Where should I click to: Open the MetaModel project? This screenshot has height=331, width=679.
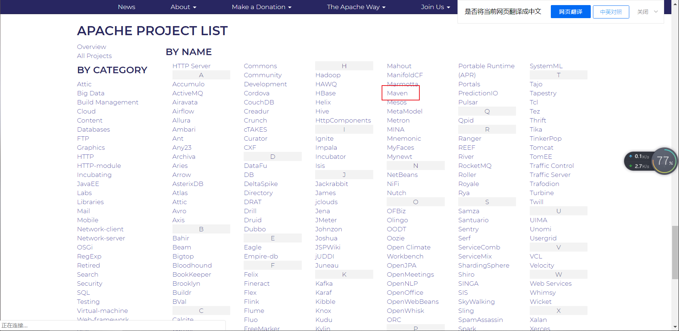pos(404,111)
